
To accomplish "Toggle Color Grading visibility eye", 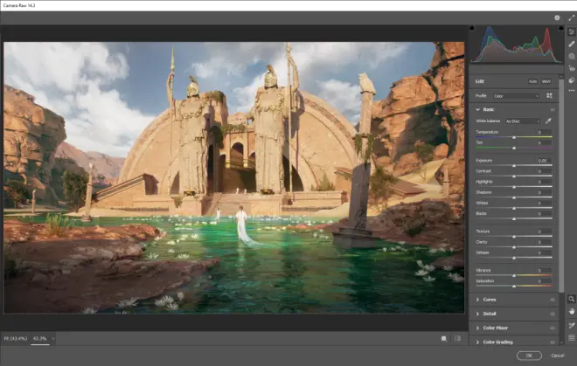I will (x=553, y=342).
